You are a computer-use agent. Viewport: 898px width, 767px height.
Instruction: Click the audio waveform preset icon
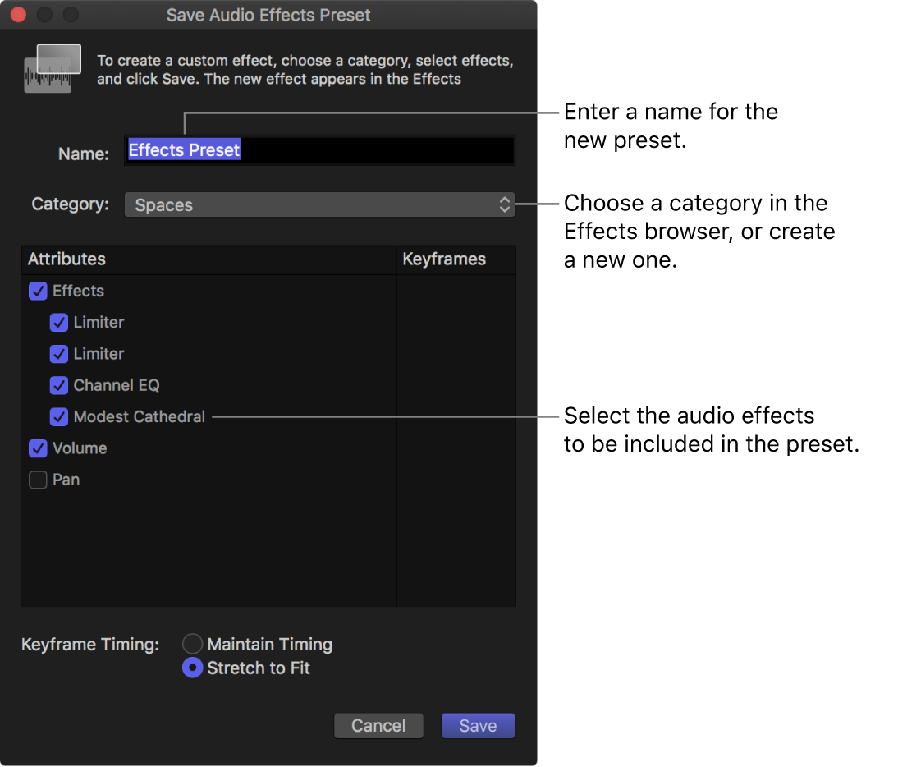(x=53, y=69)
